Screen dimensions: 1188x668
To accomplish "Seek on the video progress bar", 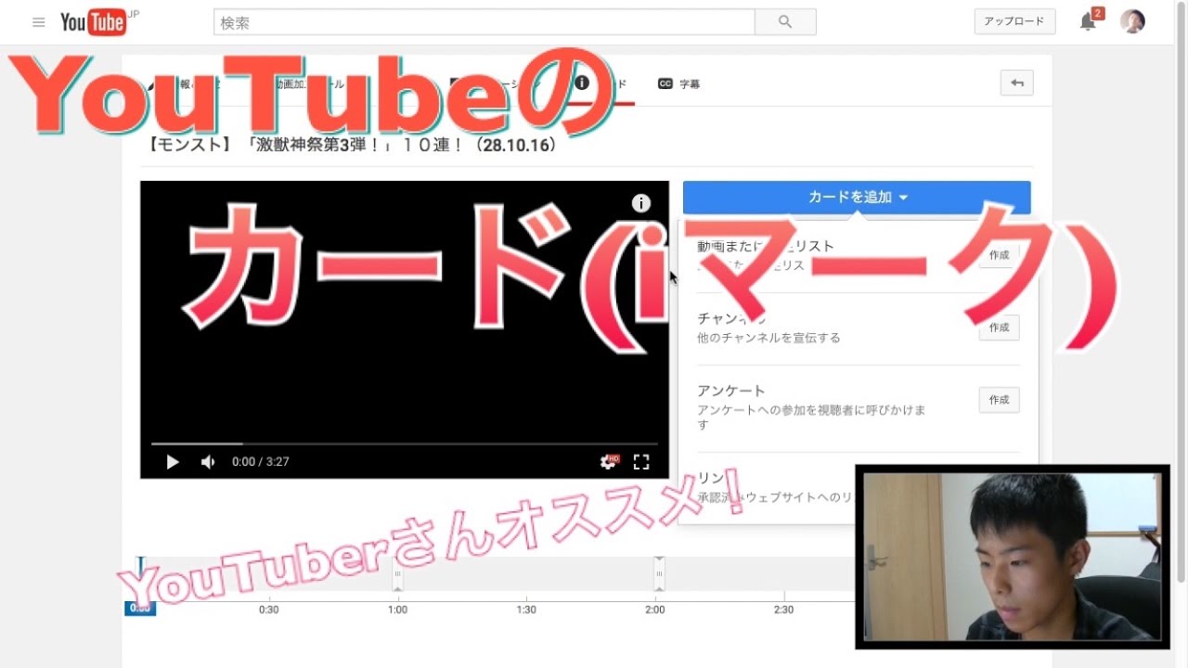I will (405, 443).
